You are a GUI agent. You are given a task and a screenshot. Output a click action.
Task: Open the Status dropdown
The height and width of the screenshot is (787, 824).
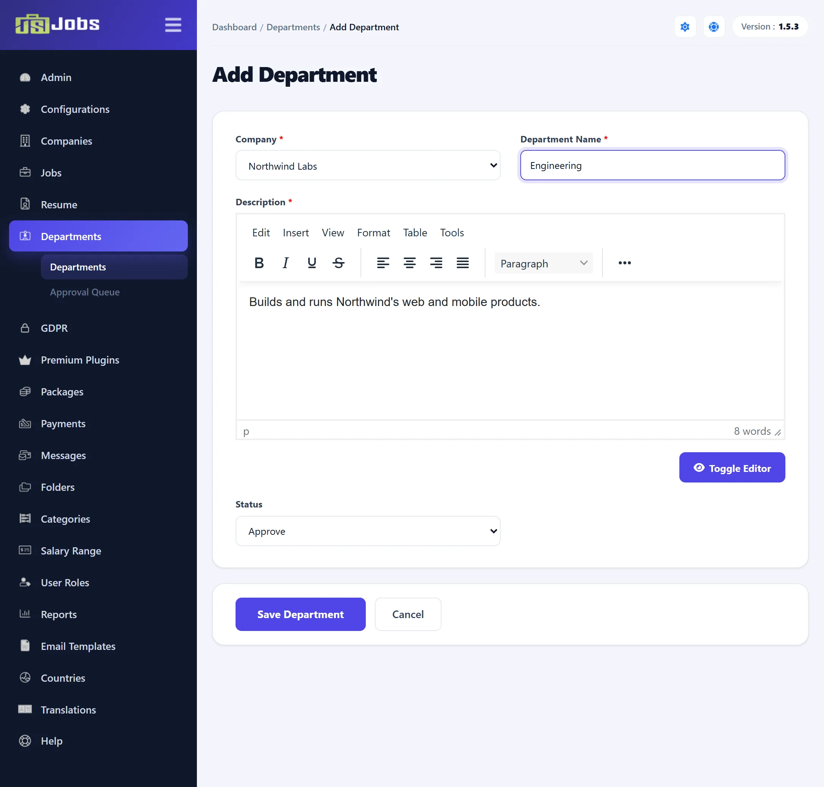click(x=368, y=531)
